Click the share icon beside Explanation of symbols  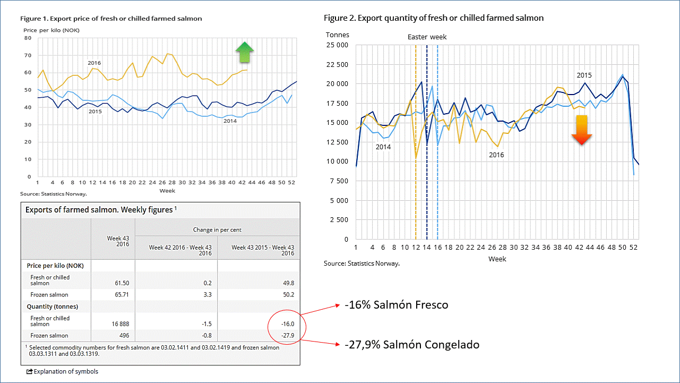pyautogui.click(x=29, y=372)
